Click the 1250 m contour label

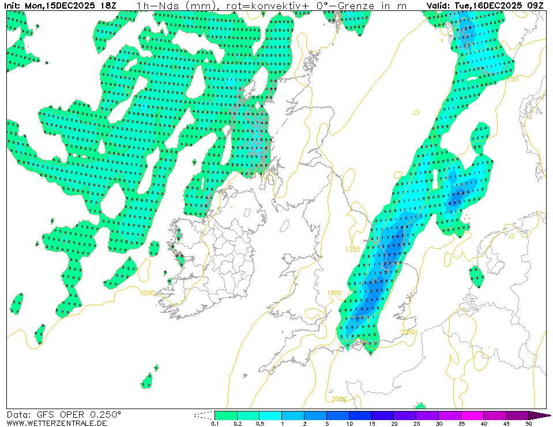point(352,249)
